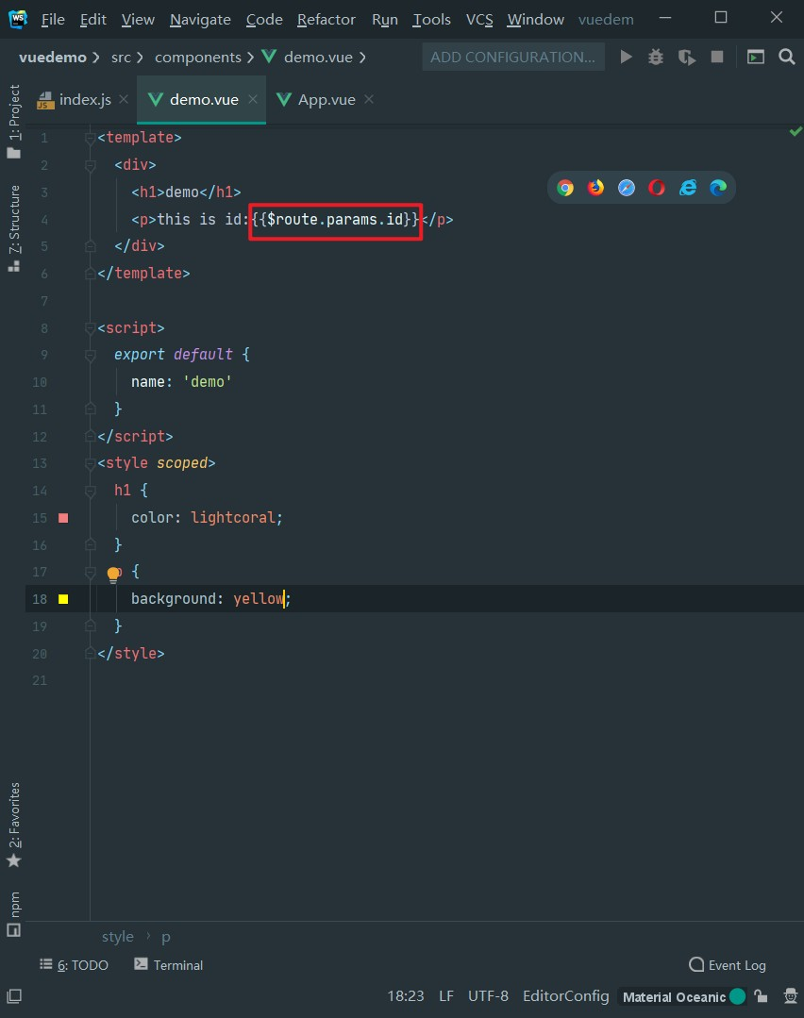
Task: Open preview in Firefox browser
Action: 595,188
